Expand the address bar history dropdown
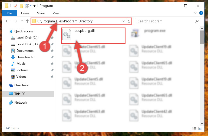The height and width of the screenshot is (136, 208). click(124, 21)
